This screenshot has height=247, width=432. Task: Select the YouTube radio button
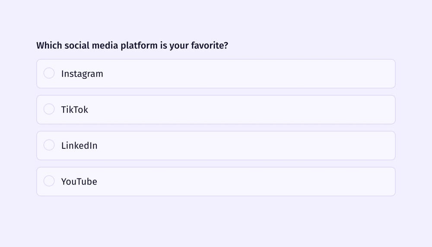coord(49,181)
